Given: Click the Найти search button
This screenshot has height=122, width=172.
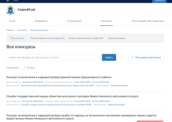Looking at the screenshot, I should coord(109,57).
